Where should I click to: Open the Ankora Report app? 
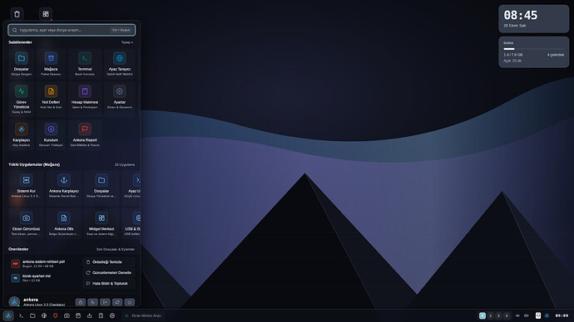85,134
